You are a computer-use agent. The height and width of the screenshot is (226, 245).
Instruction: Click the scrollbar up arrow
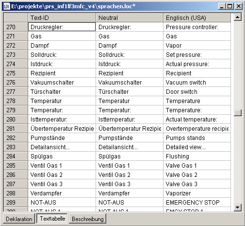pos(238,17)
